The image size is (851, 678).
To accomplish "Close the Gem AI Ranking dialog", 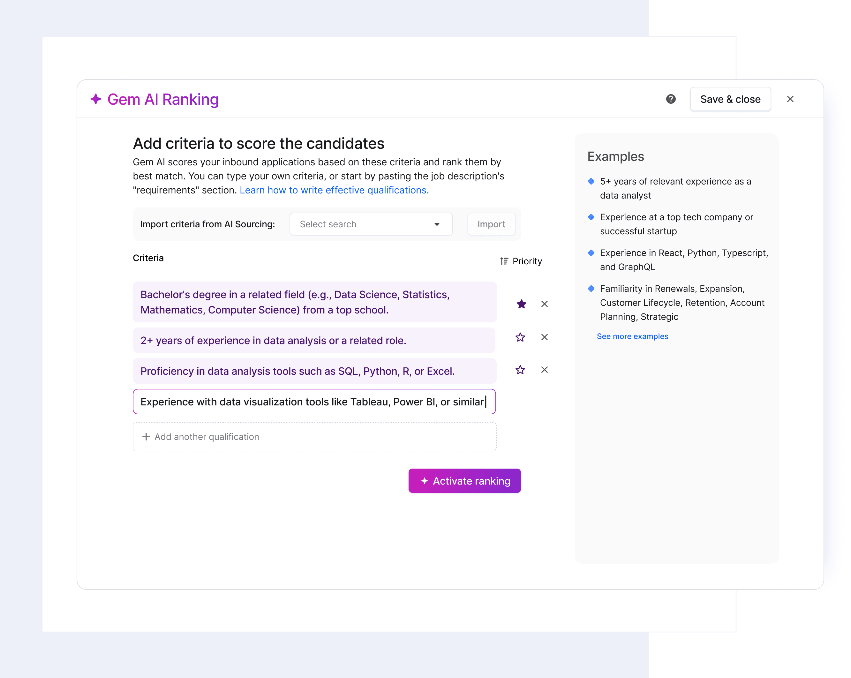I will tap(791, 99).
